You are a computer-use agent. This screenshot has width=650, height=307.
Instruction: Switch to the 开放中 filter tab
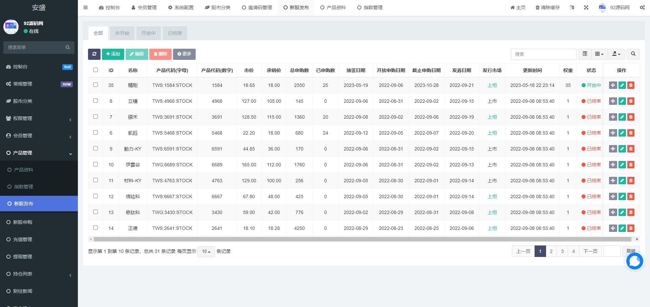coord(148,33)
